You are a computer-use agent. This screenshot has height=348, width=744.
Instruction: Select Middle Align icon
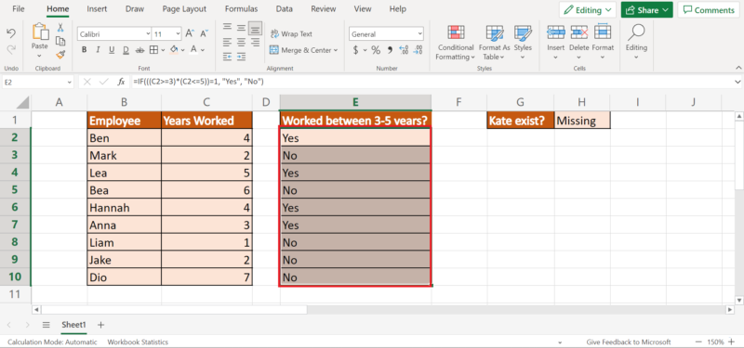[x=241, y=28]
